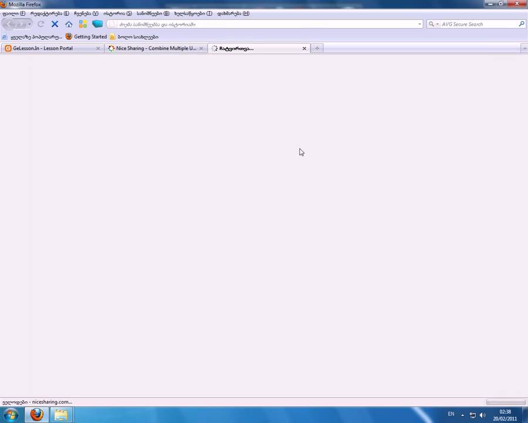Viewport: 528px width, 423px height.
Task: Click the colorful squares toolbar icon
Action: [x=83, y=24]
